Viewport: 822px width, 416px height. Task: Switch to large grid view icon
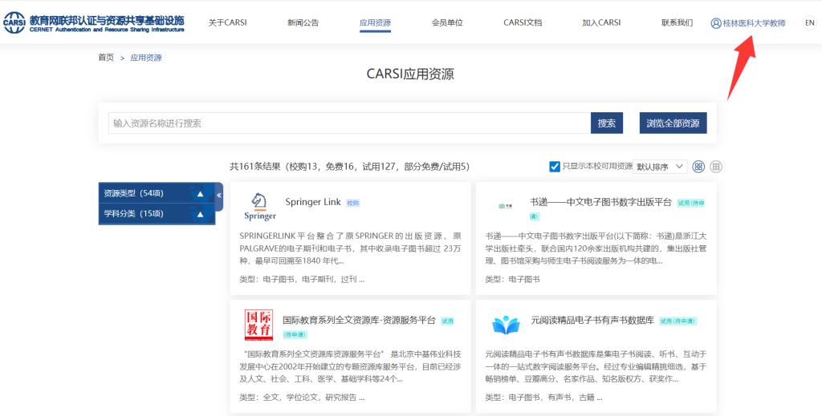click(698, 167)
